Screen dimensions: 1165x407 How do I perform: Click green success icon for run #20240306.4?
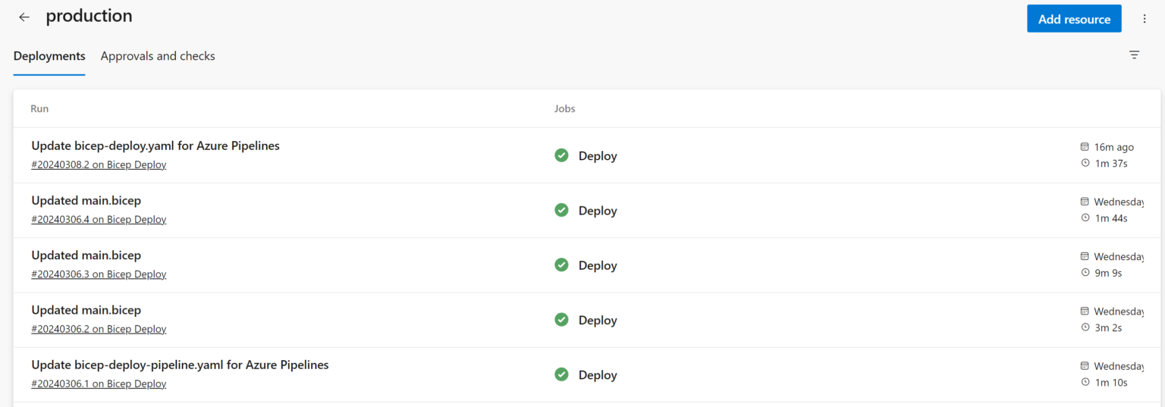(x=561, y=210)
